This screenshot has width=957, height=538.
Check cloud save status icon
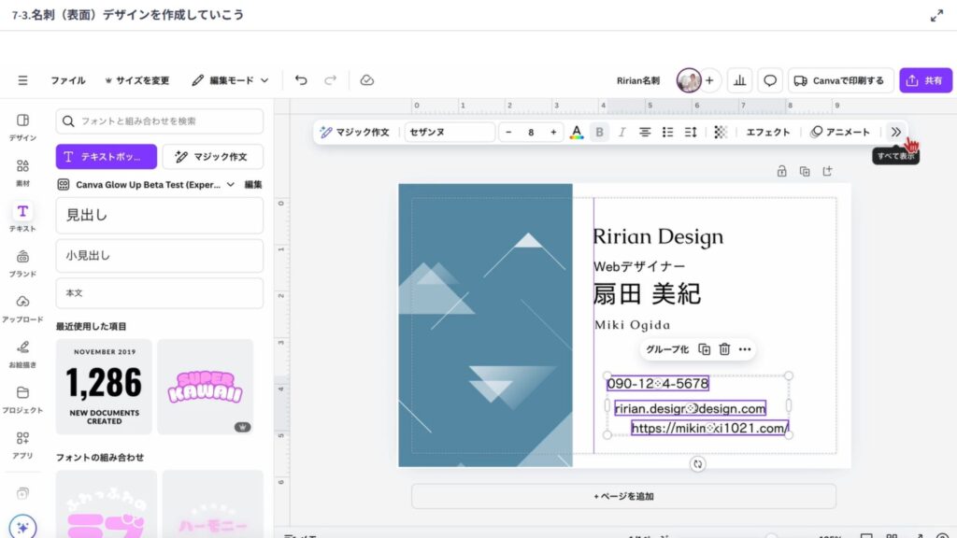pos(366,80)
